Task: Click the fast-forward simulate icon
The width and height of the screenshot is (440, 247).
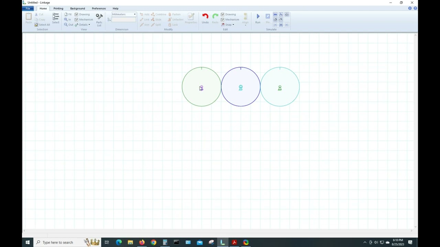Action: (275, 14)
